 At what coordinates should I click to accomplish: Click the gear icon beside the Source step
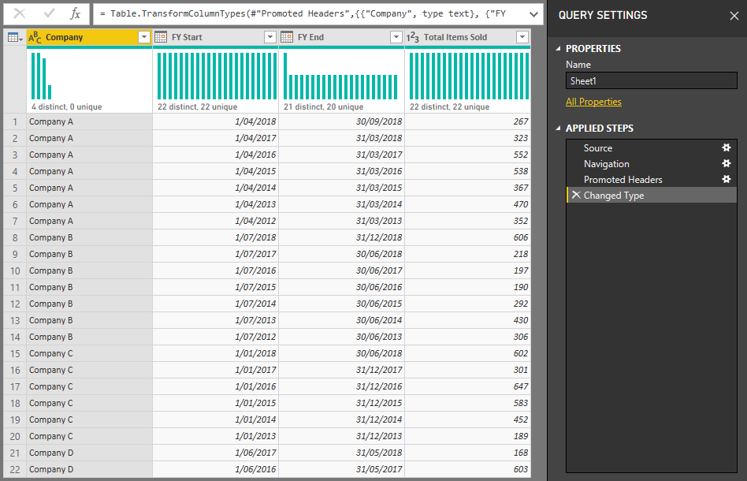pyautogui.click(x=727, y=147)
